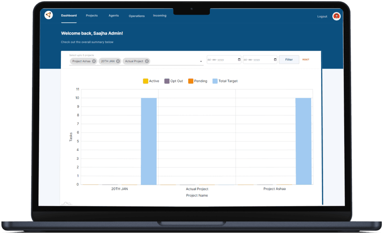Viewport: 385px width, 235px height.
Task: Open calendar picker on the end date field
Action: tap(275, 59)
